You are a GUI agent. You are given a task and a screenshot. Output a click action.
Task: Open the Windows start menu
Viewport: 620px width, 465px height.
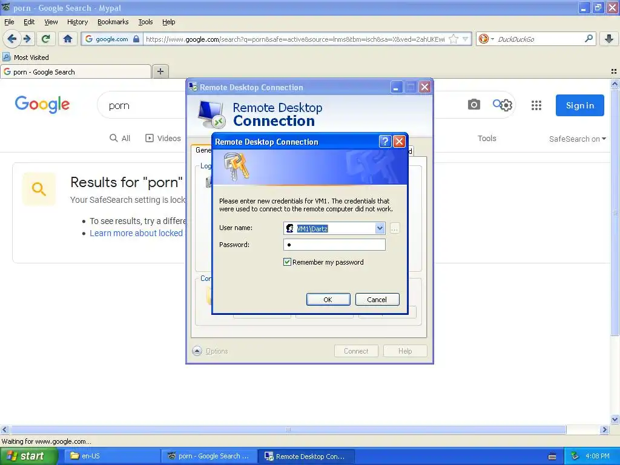(28, 456)
